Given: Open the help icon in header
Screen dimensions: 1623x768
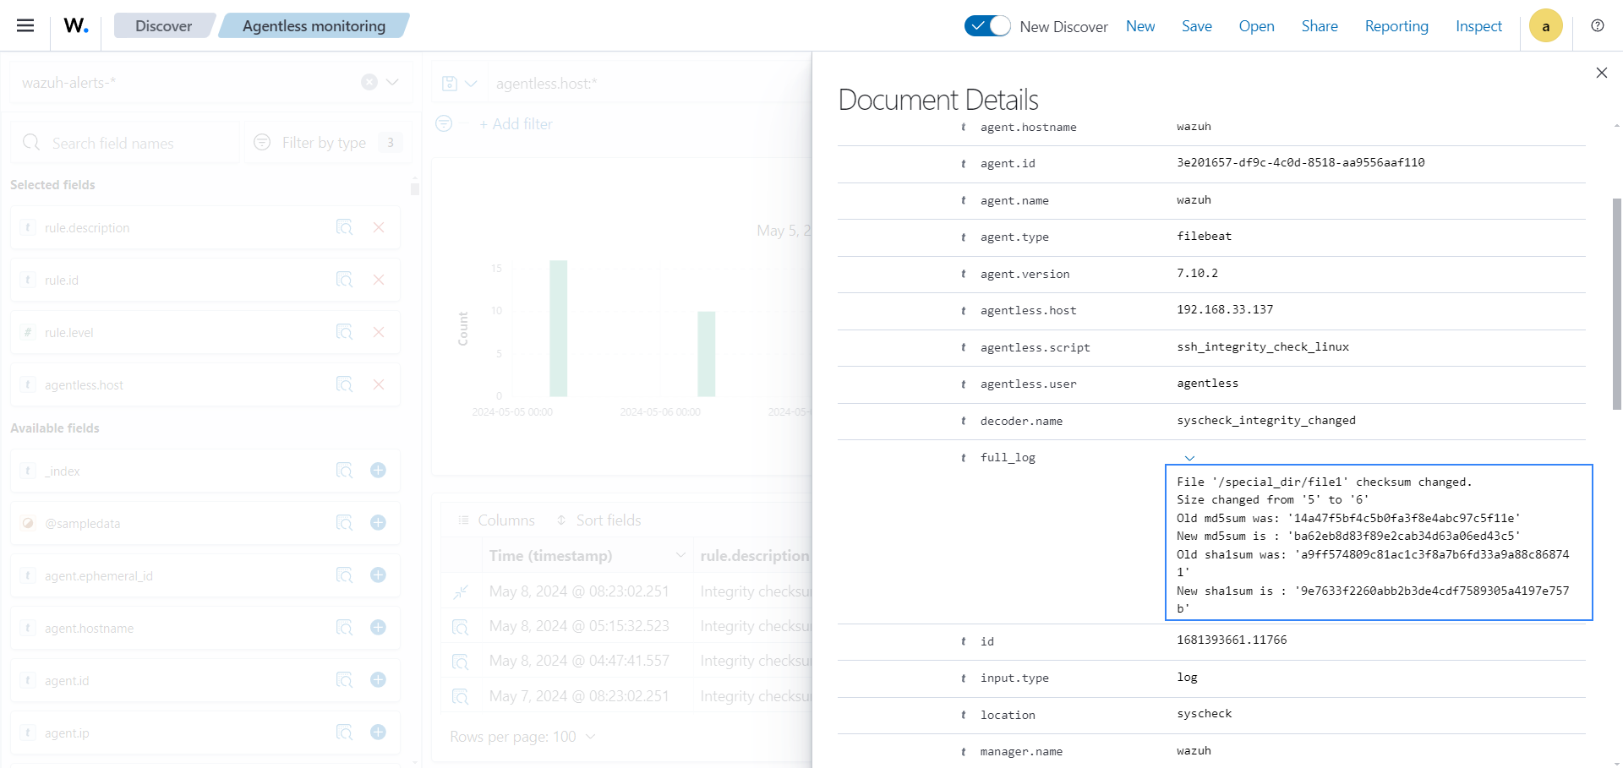Looking at the screenshot, I should click(1597, 25).
